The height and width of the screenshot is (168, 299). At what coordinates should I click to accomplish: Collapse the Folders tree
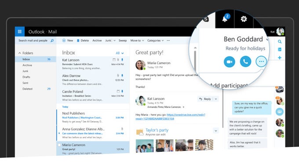(x=20, y=53)
